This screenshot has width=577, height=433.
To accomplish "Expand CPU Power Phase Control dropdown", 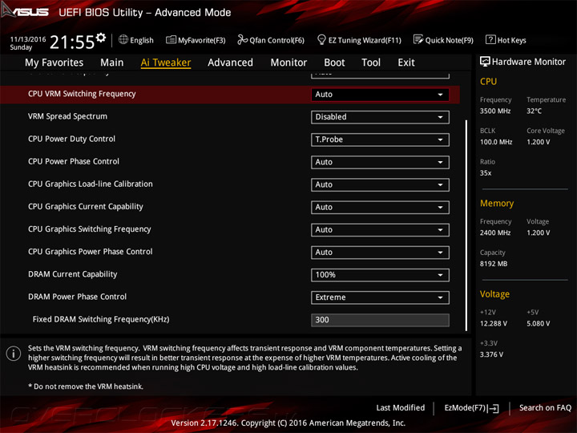I will 380,162.
